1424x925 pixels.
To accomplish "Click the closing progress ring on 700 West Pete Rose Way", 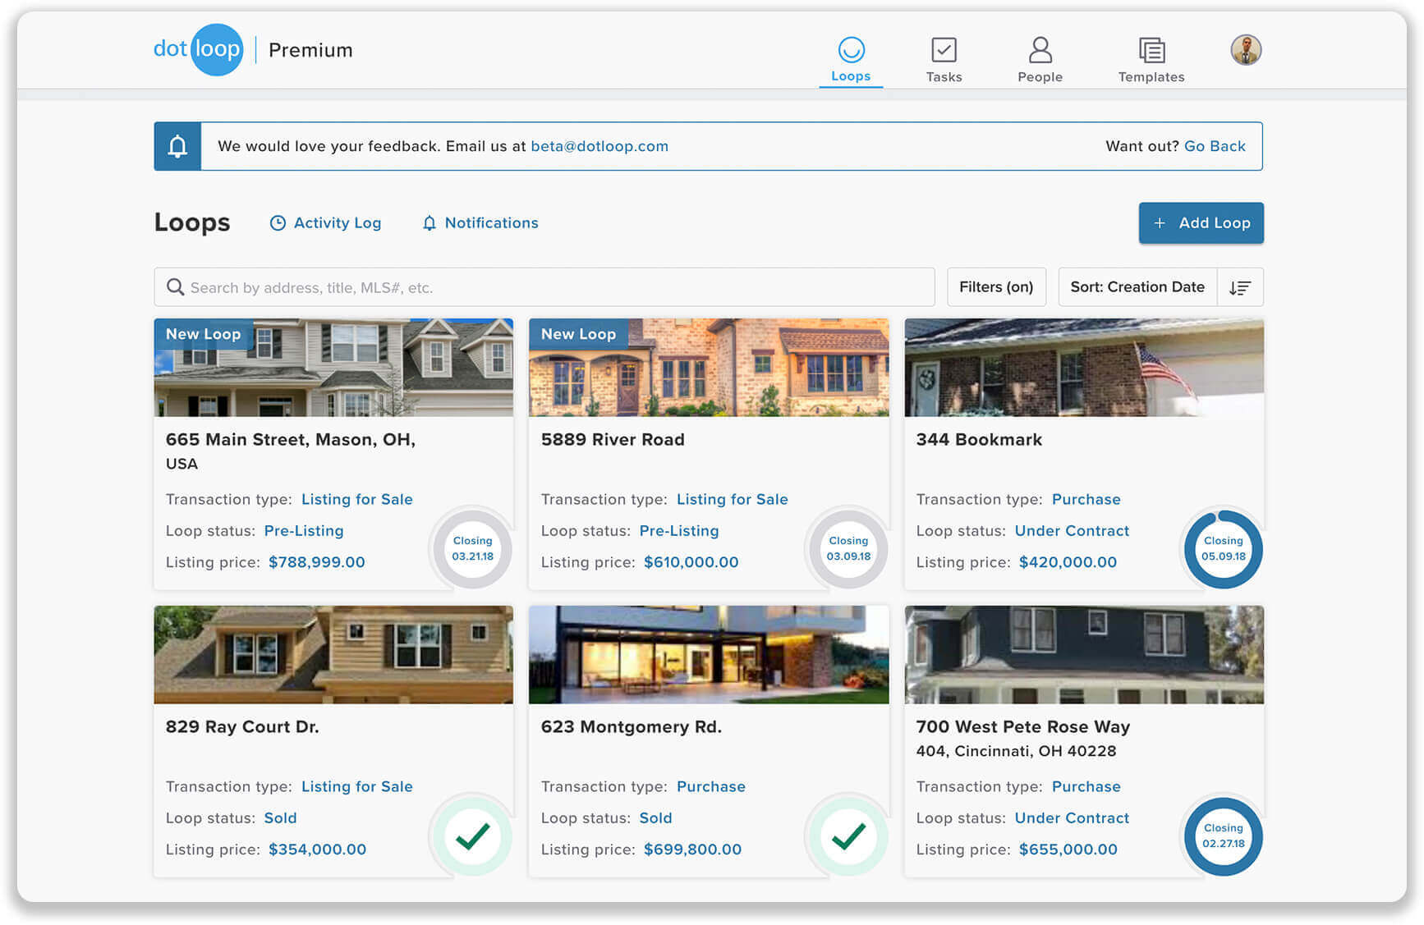I will [x=1223, y=836].
